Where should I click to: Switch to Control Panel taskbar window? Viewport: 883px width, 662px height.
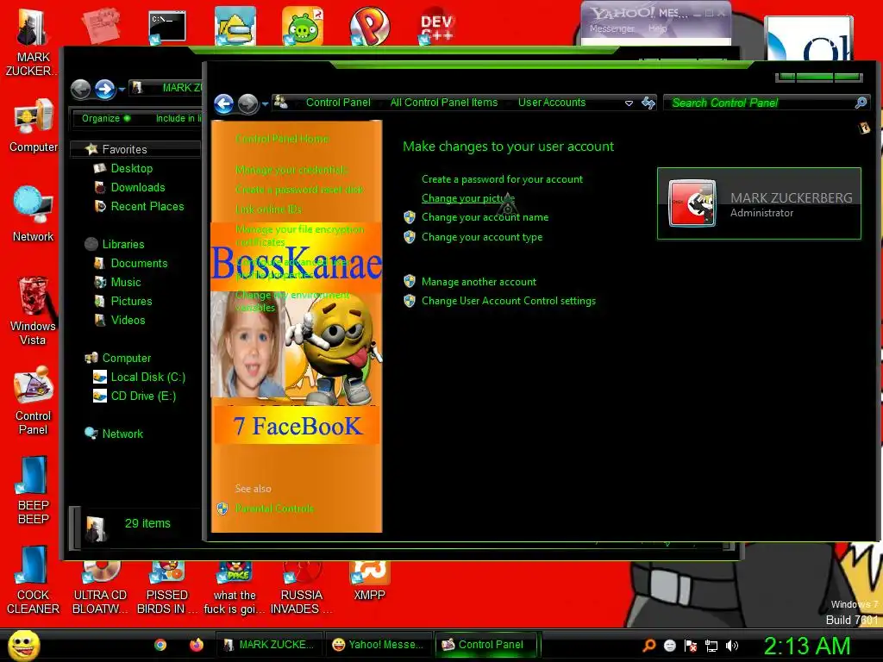[x=486, y=645]
